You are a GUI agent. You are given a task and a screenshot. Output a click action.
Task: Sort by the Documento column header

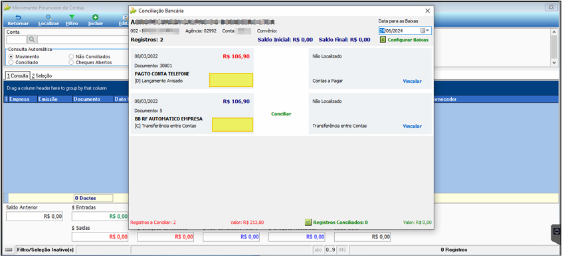[x=92, y=99]
